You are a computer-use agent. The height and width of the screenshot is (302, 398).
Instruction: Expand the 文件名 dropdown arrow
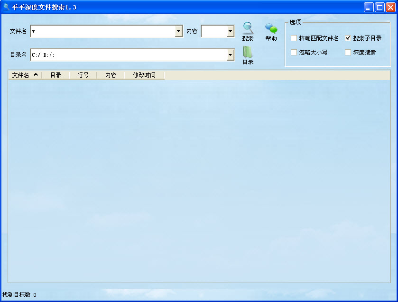tap(178, 31)
